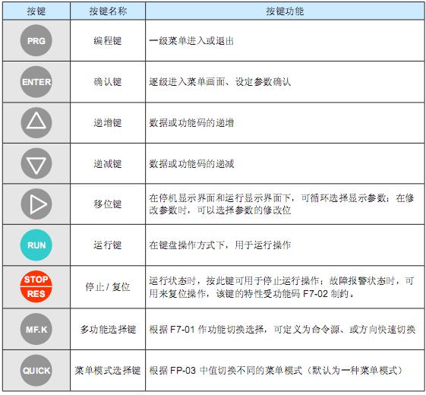Click the QUICK menu mode key icon
The image size is (426, 395).
point(36,370)
